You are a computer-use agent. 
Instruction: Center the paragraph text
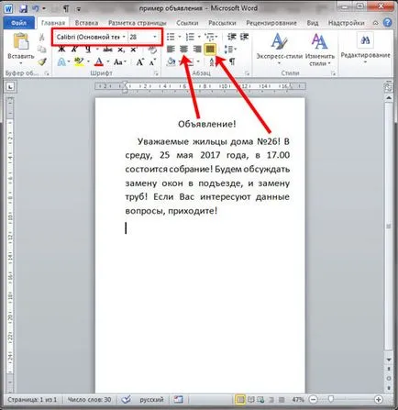pyautogui.click(x=183, y=50)
